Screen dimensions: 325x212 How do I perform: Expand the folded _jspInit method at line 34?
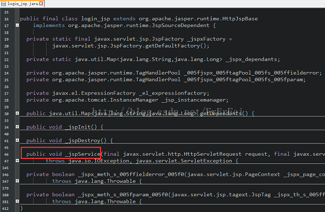point(17,127)
